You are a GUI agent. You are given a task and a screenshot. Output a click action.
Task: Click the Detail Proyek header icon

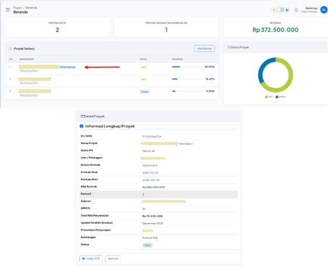click(x=82, y=116)
